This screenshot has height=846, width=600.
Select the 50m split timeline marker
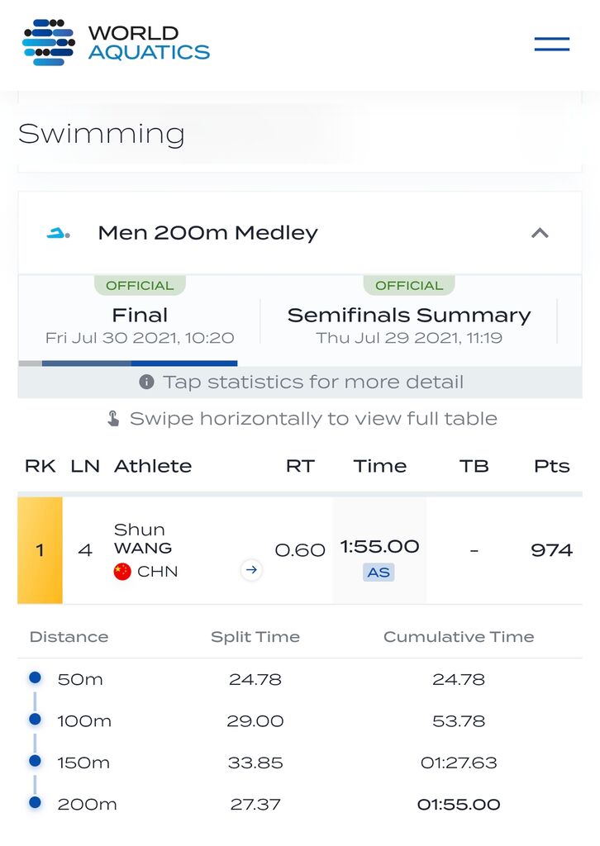35,677
